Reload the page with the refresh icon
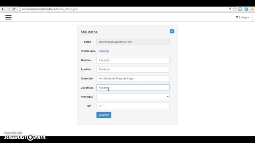The width and height of the screenshot is (255, 143). click(x=14, y=9)
